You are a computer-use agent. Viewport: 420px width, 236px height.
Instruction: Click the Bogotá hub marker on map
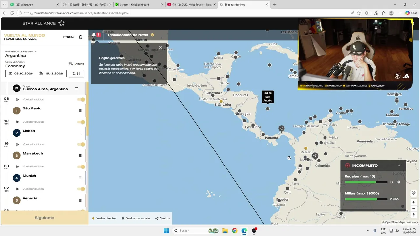tap(315, 156)
